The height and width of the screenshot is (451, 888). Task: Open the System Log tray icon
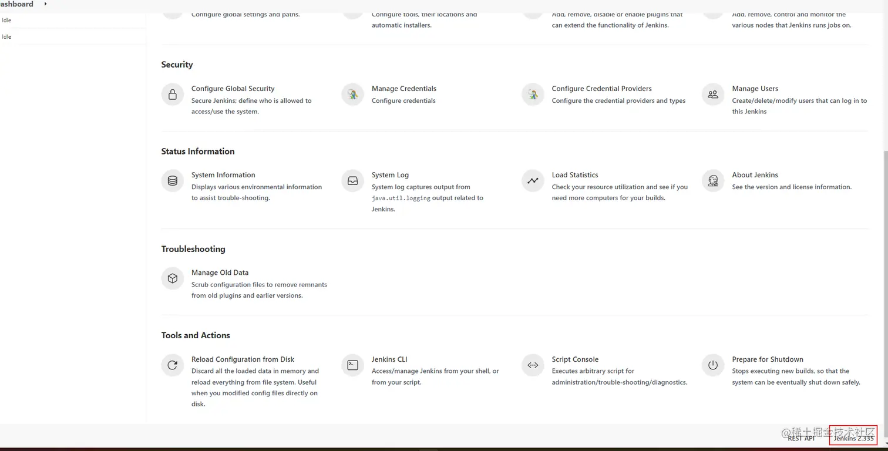353,181
